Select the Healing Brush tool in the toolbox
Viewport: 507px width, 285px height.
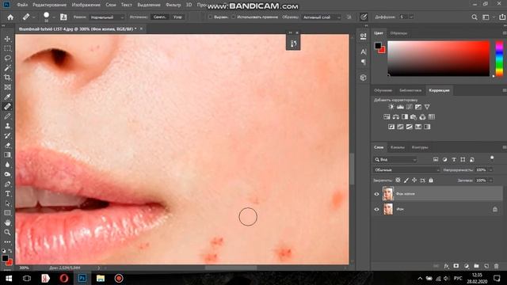pos(7,107)
